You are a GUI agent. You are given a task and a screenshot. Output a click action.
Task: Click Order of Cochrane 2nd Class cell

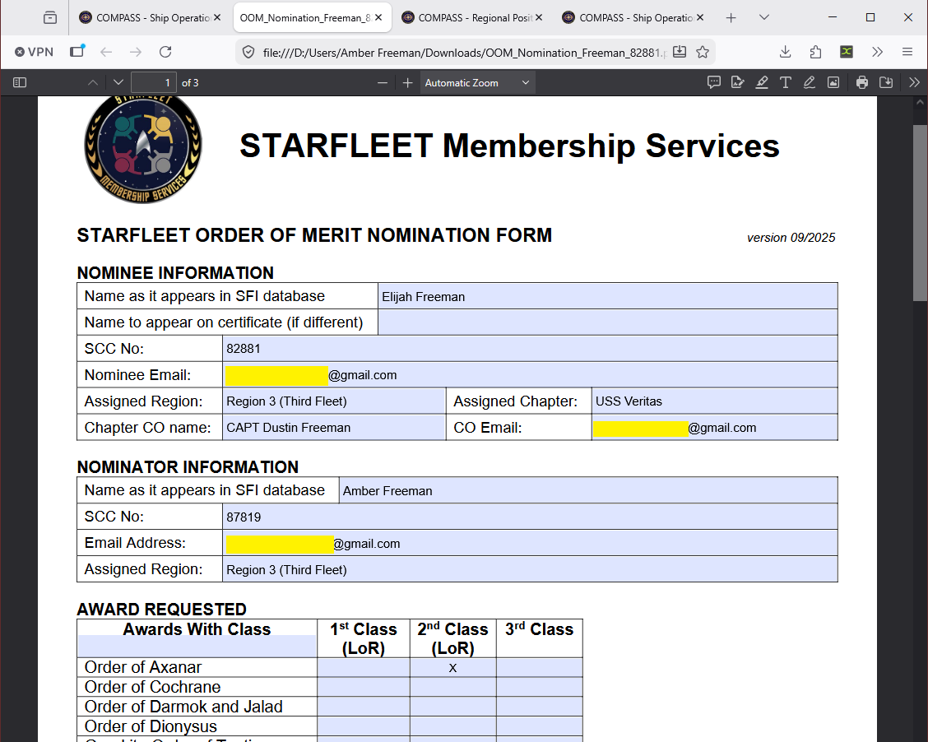452,687
